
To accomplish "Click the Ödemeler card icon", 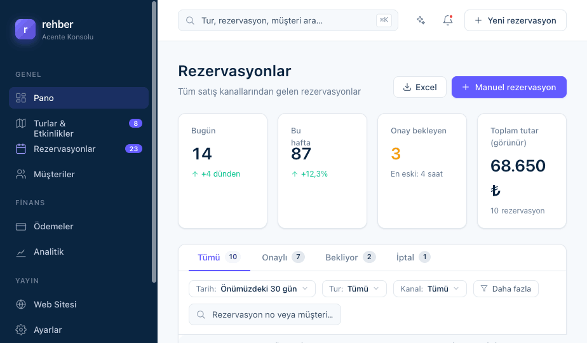I will tap(21, 227).
